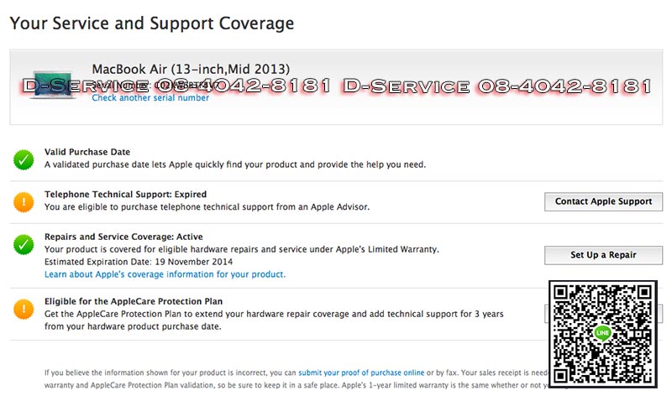
Task: Click the Apple Advisor eligibility description text
Action: coord(207,206)
